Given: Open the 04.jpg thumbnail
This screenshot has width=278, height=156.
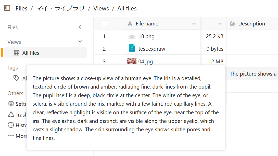Looking at the screenshot, I should [x=132, y=61].
